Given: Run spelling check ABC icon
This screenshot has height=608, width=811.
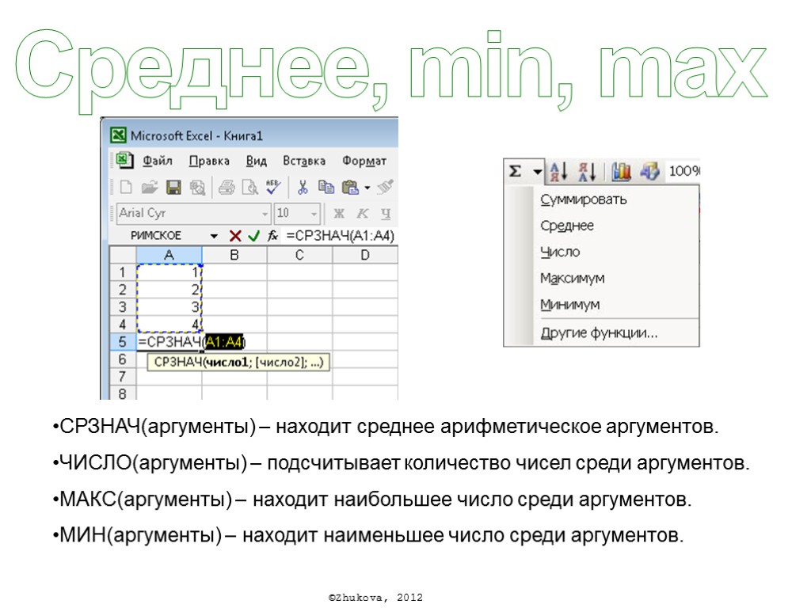Looking at the screenshot, I should (x=273, y=187).
